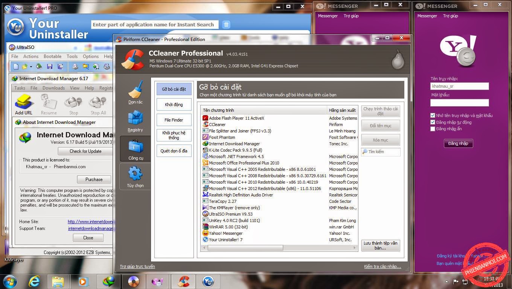Open the Downloads menu in IDM
Screen dimensions: 512x289
(x=53, y=88)
